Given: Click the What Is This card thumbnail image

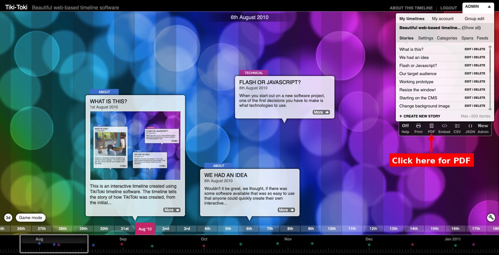Looking at the screenshot, I should (x=135, y=146).
